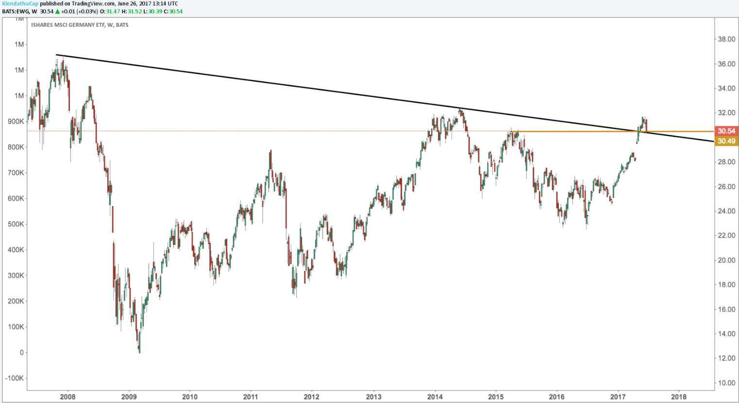The height and width of the screenshot is (403, 739).
Task: Select the gold 30.49 price label
Action: pos(726,141)
